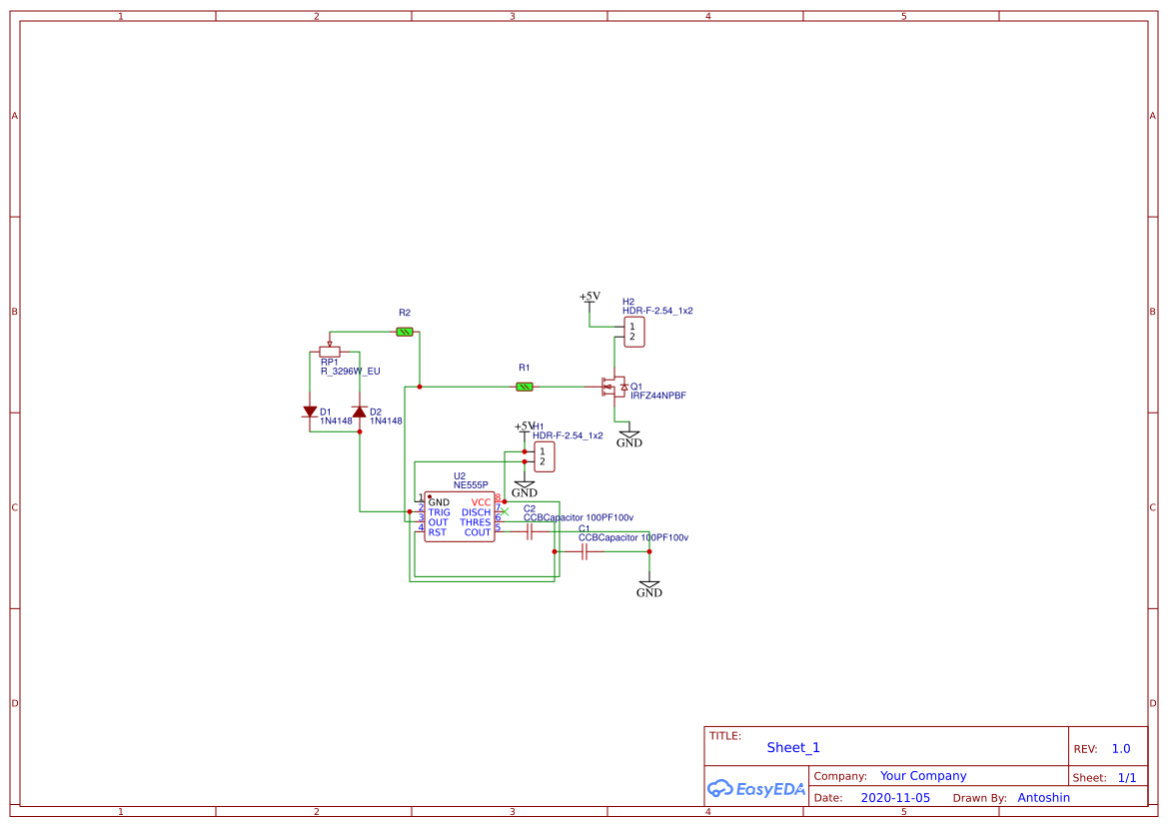
Task: Click the date 2020-11-05 in title block
Action: click(x=895, y=797)
